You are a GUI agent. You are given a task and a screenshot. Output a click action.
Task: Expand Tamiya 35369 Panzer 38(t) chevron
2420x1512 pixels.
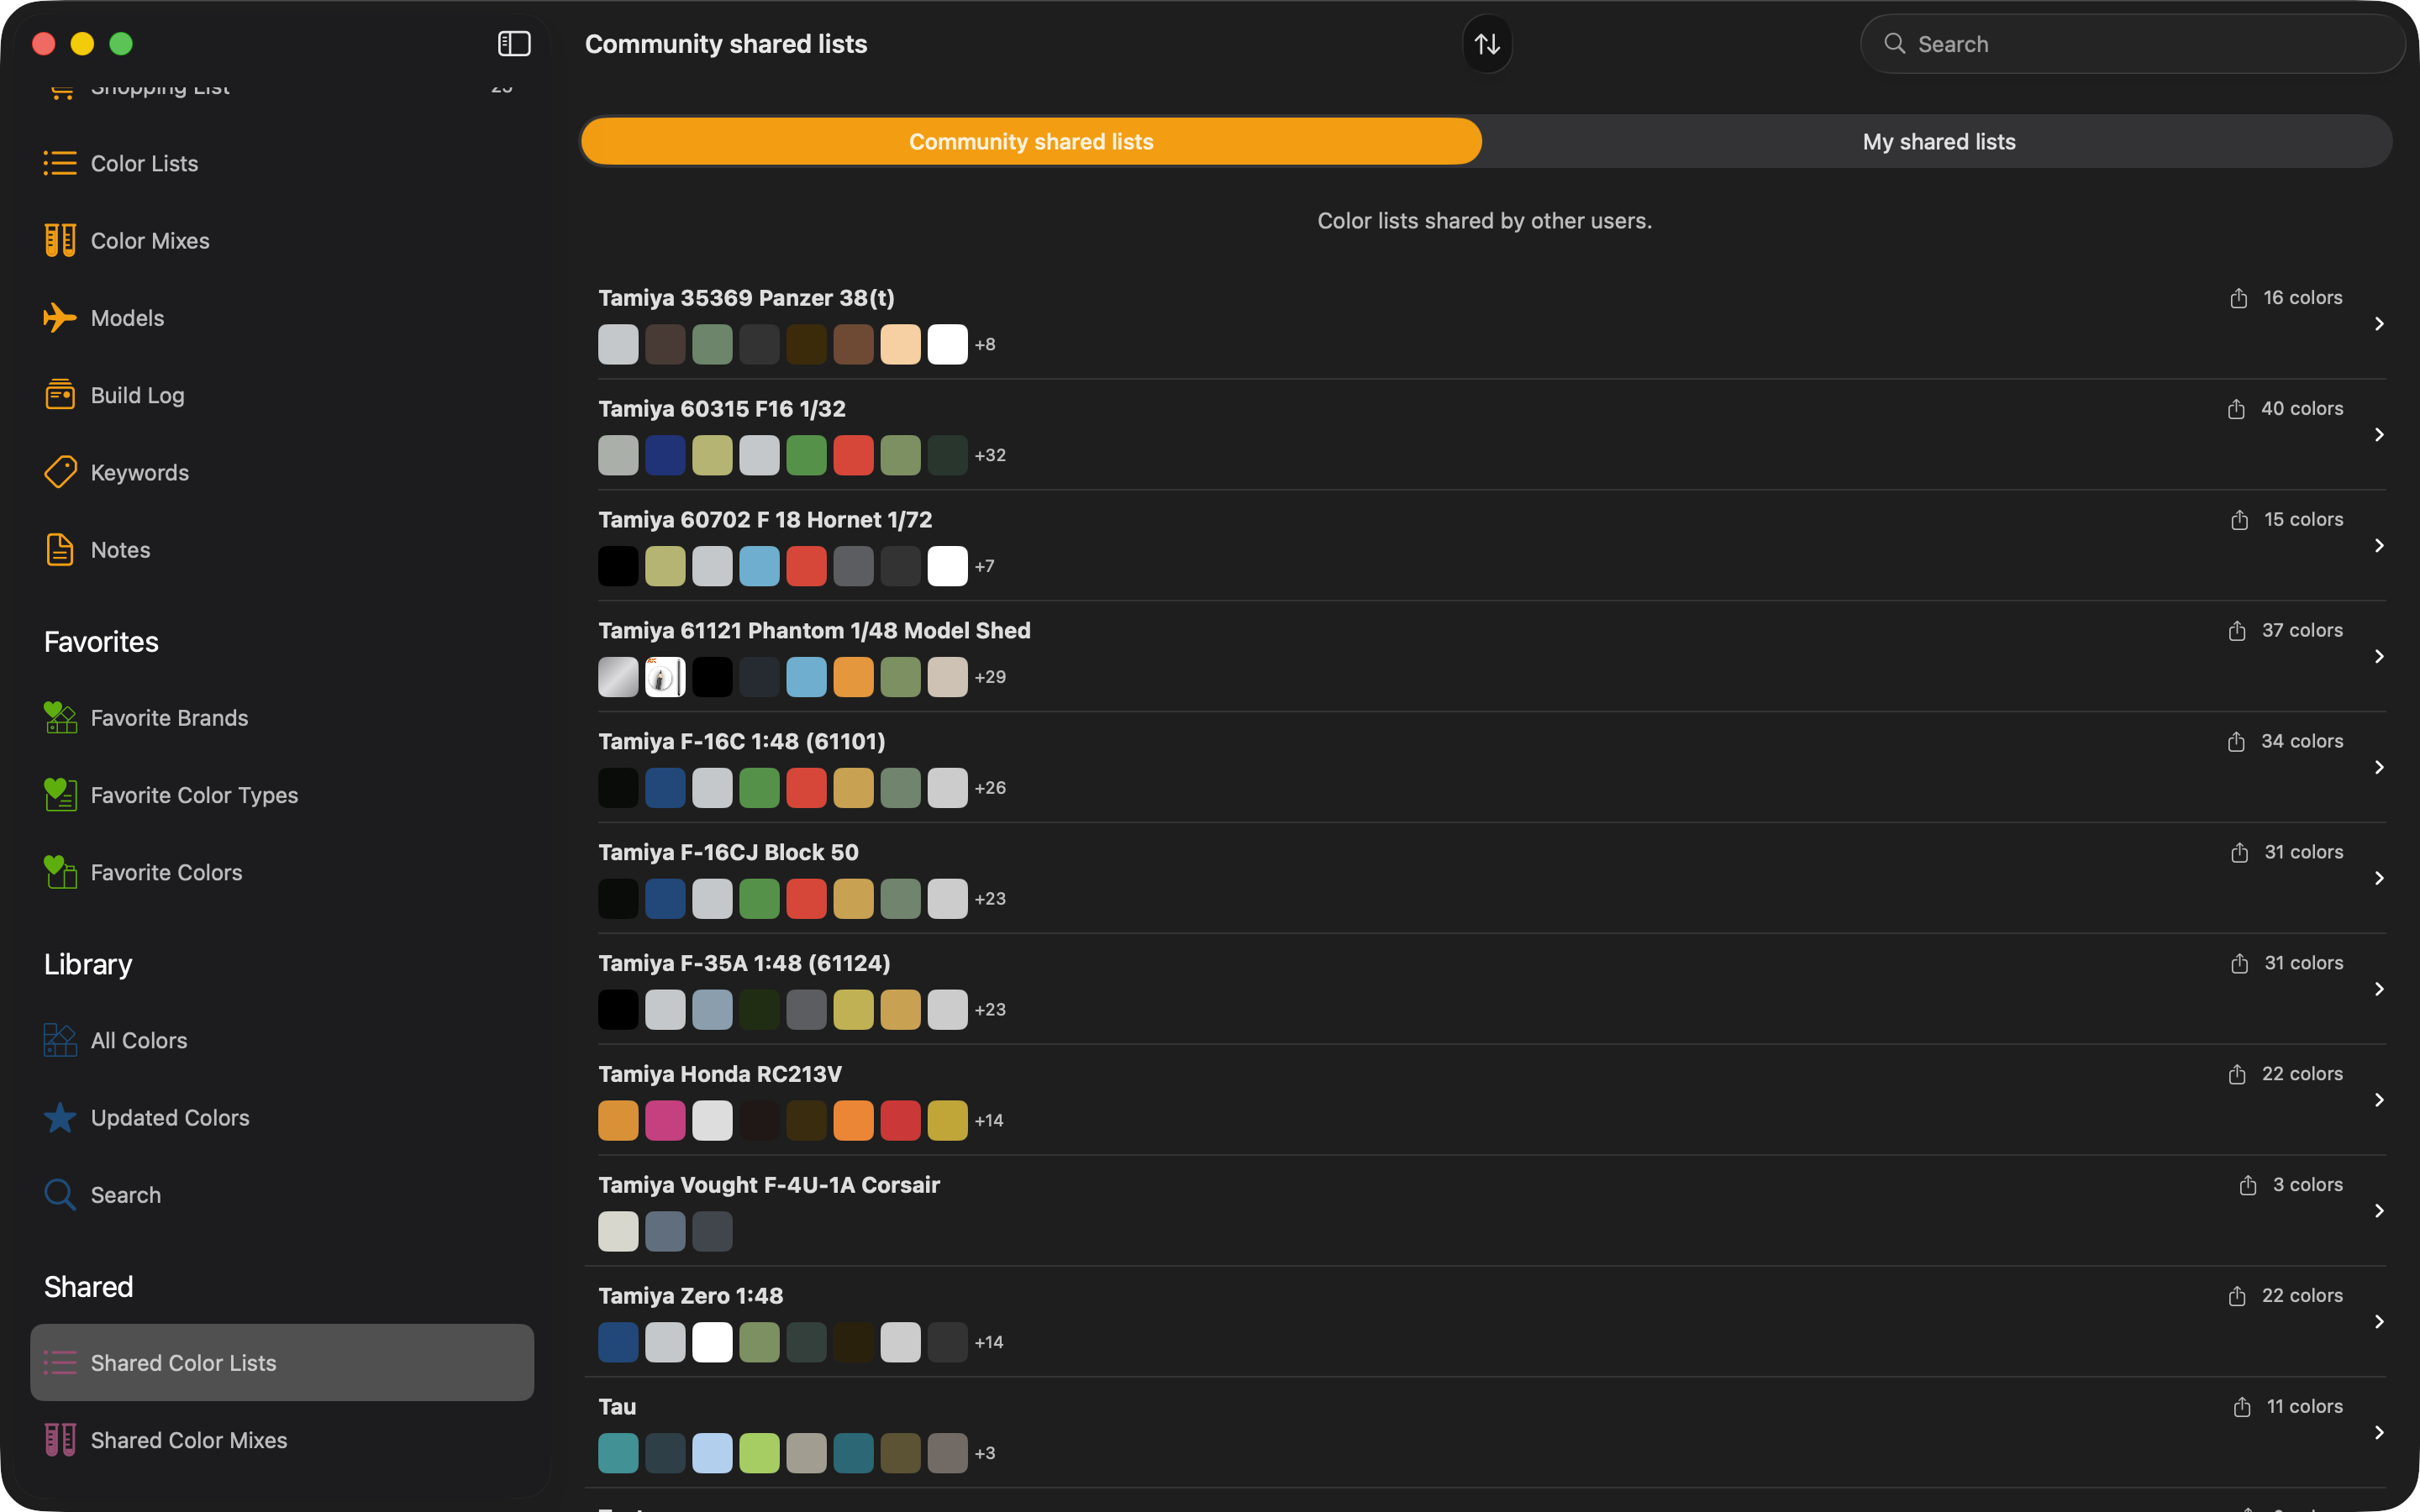(2379, 324)
